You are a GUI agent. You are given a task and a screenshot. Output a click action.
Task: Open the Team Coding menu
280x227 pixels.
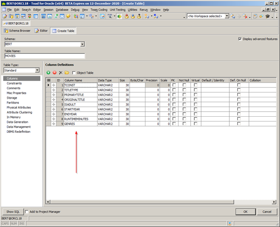click(99, 9)
